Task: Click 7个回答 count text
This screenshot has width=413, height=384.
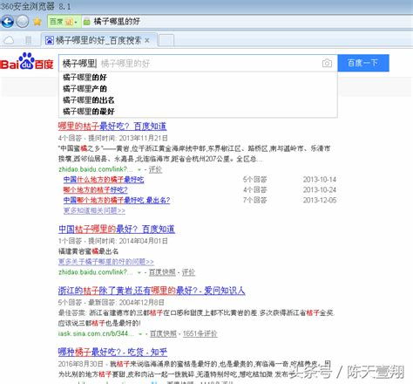Action: 254,200
